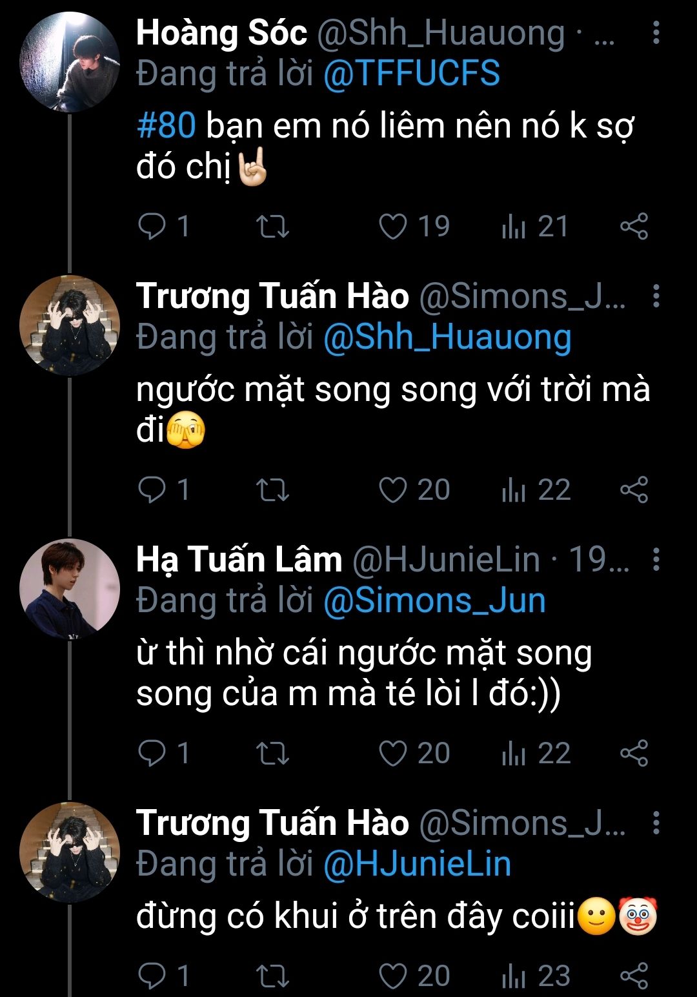697x997 pixels.
Task: Like Hoàng Sóc's tweet
Action: click(392, 227)
